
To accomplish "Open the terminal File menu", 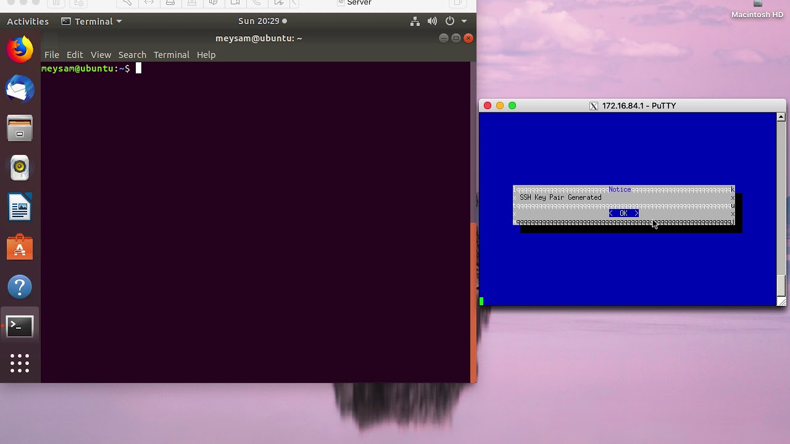I will pyautogui.click(x=52, y=55).
